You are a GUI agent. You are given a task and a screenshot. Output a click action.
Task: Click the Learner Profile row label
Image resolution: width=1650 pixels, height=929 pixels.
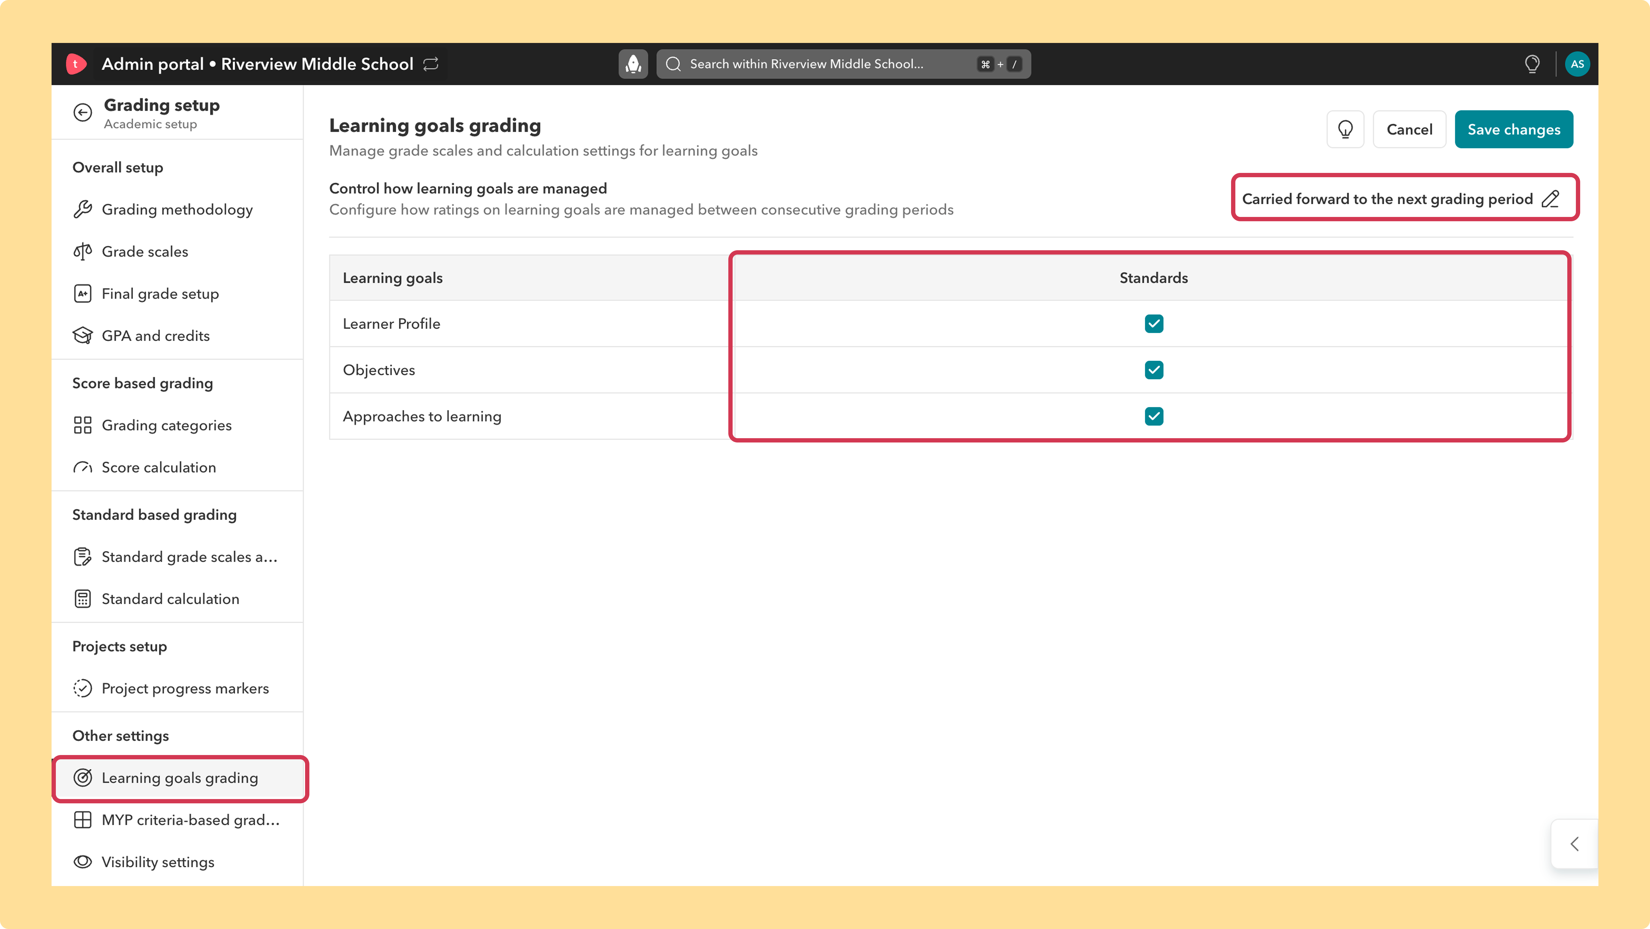point(391,324)
